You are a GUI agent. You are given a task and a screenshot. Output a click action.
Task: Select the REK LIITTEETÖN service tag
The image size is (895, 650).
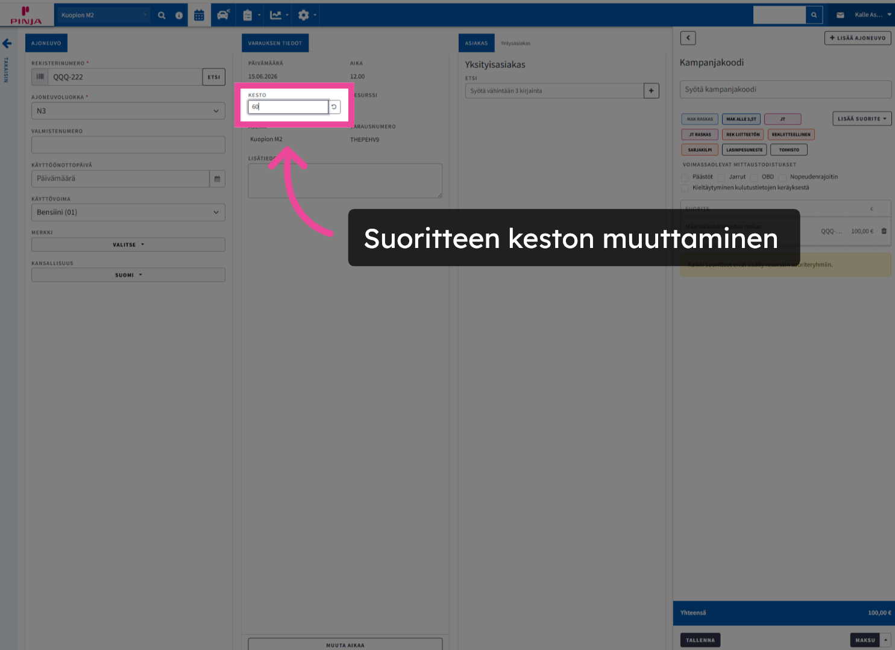[x=743, y=135]
